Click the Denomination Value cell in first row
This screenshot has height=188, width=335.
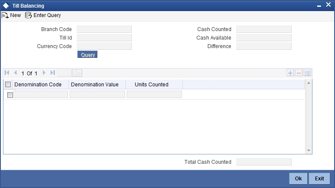pyautogui.click(x=97, y=94)
